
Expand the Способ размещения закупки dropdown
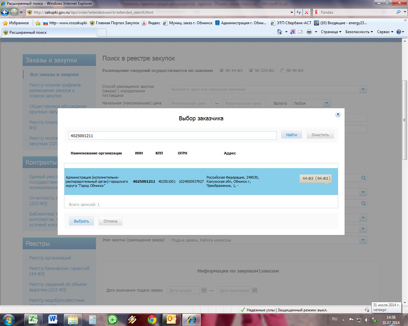tap(363, 89)
